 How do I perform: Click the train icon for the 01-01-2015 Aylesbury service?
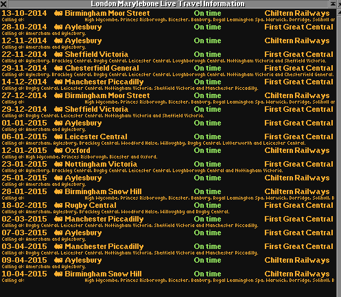(x=58, y=123)
